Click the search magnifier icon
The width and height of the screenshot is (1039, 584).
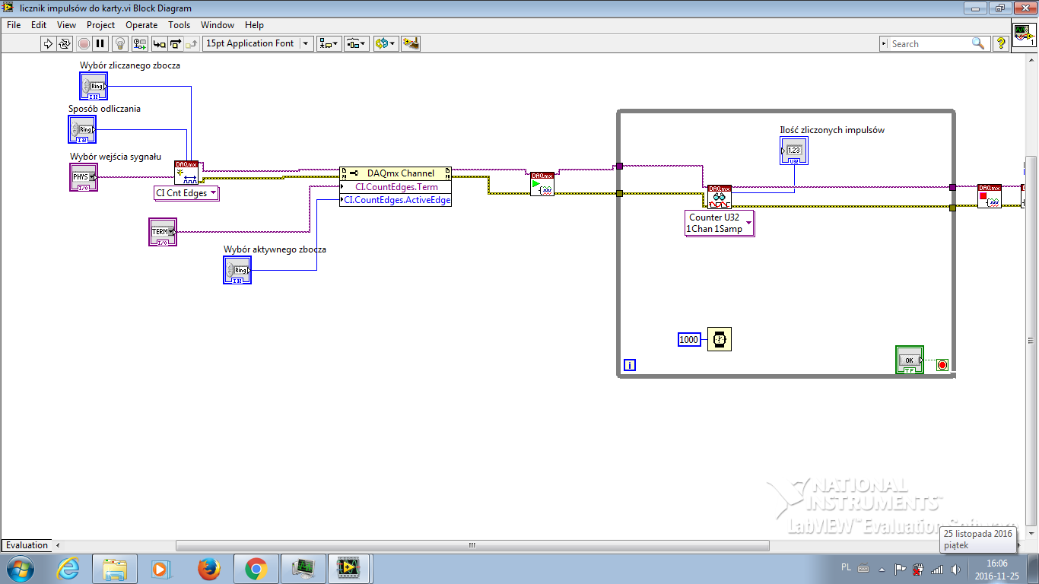pyautogui.click(x=978, y=43)
